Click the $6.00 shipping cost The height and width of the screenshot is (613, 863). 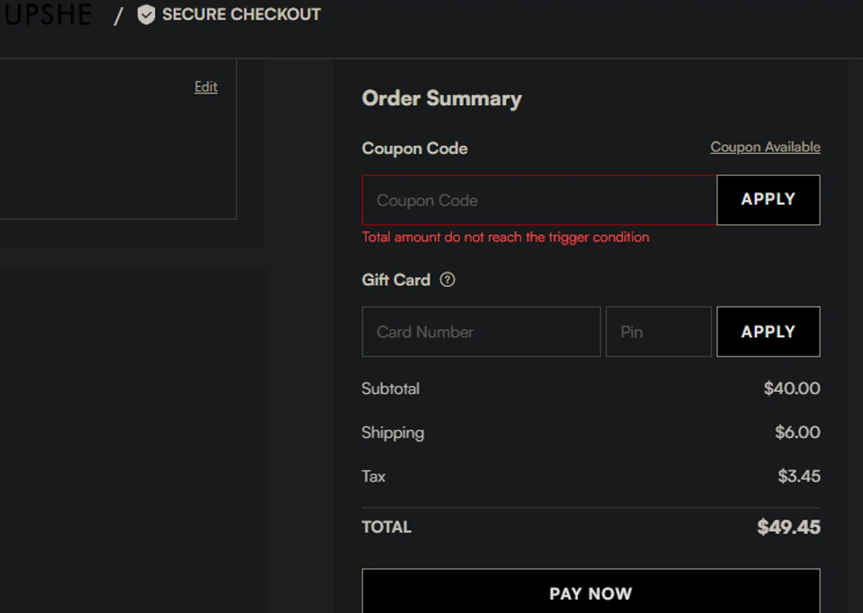797,432
